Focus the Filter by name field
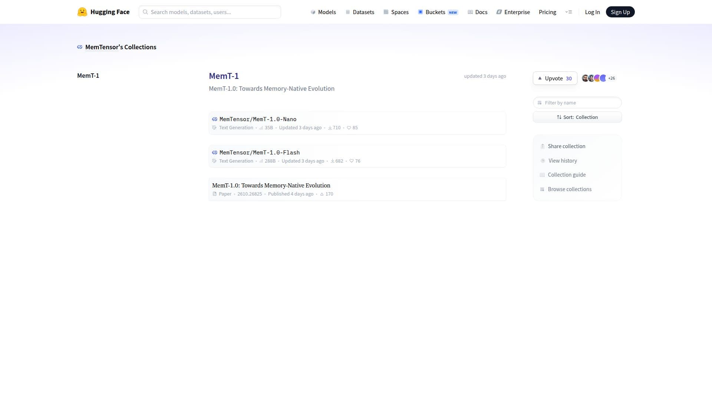 577,103
